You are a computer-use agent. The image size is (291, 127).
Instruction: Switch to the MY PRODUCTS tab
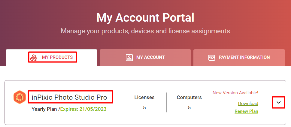click(x=51, y=58)
